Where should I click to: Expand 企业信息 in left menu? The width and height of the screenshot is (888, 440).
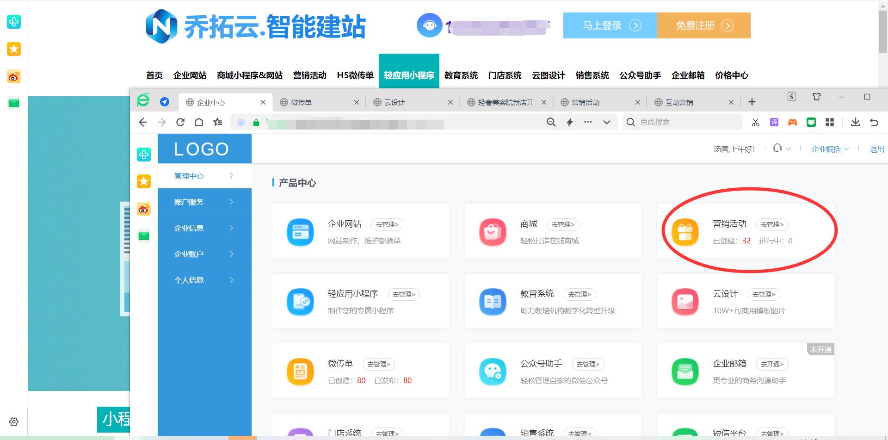[x=204, y=228]
